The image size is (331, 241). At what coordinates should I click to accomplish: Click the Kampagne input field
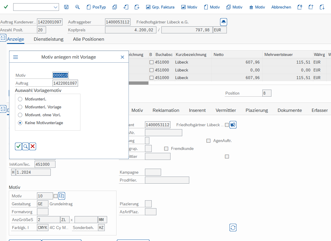(x=153, y=172)
